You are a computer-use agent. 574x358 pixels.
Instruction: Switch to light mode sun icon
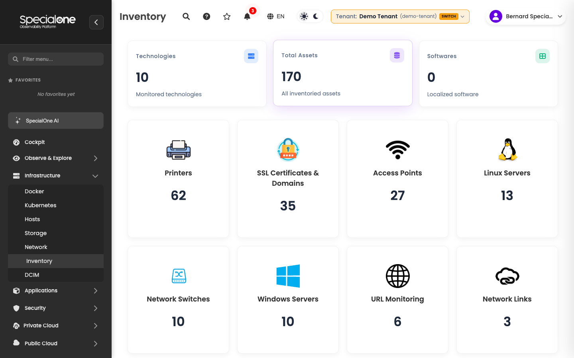(x=304, y=16)
